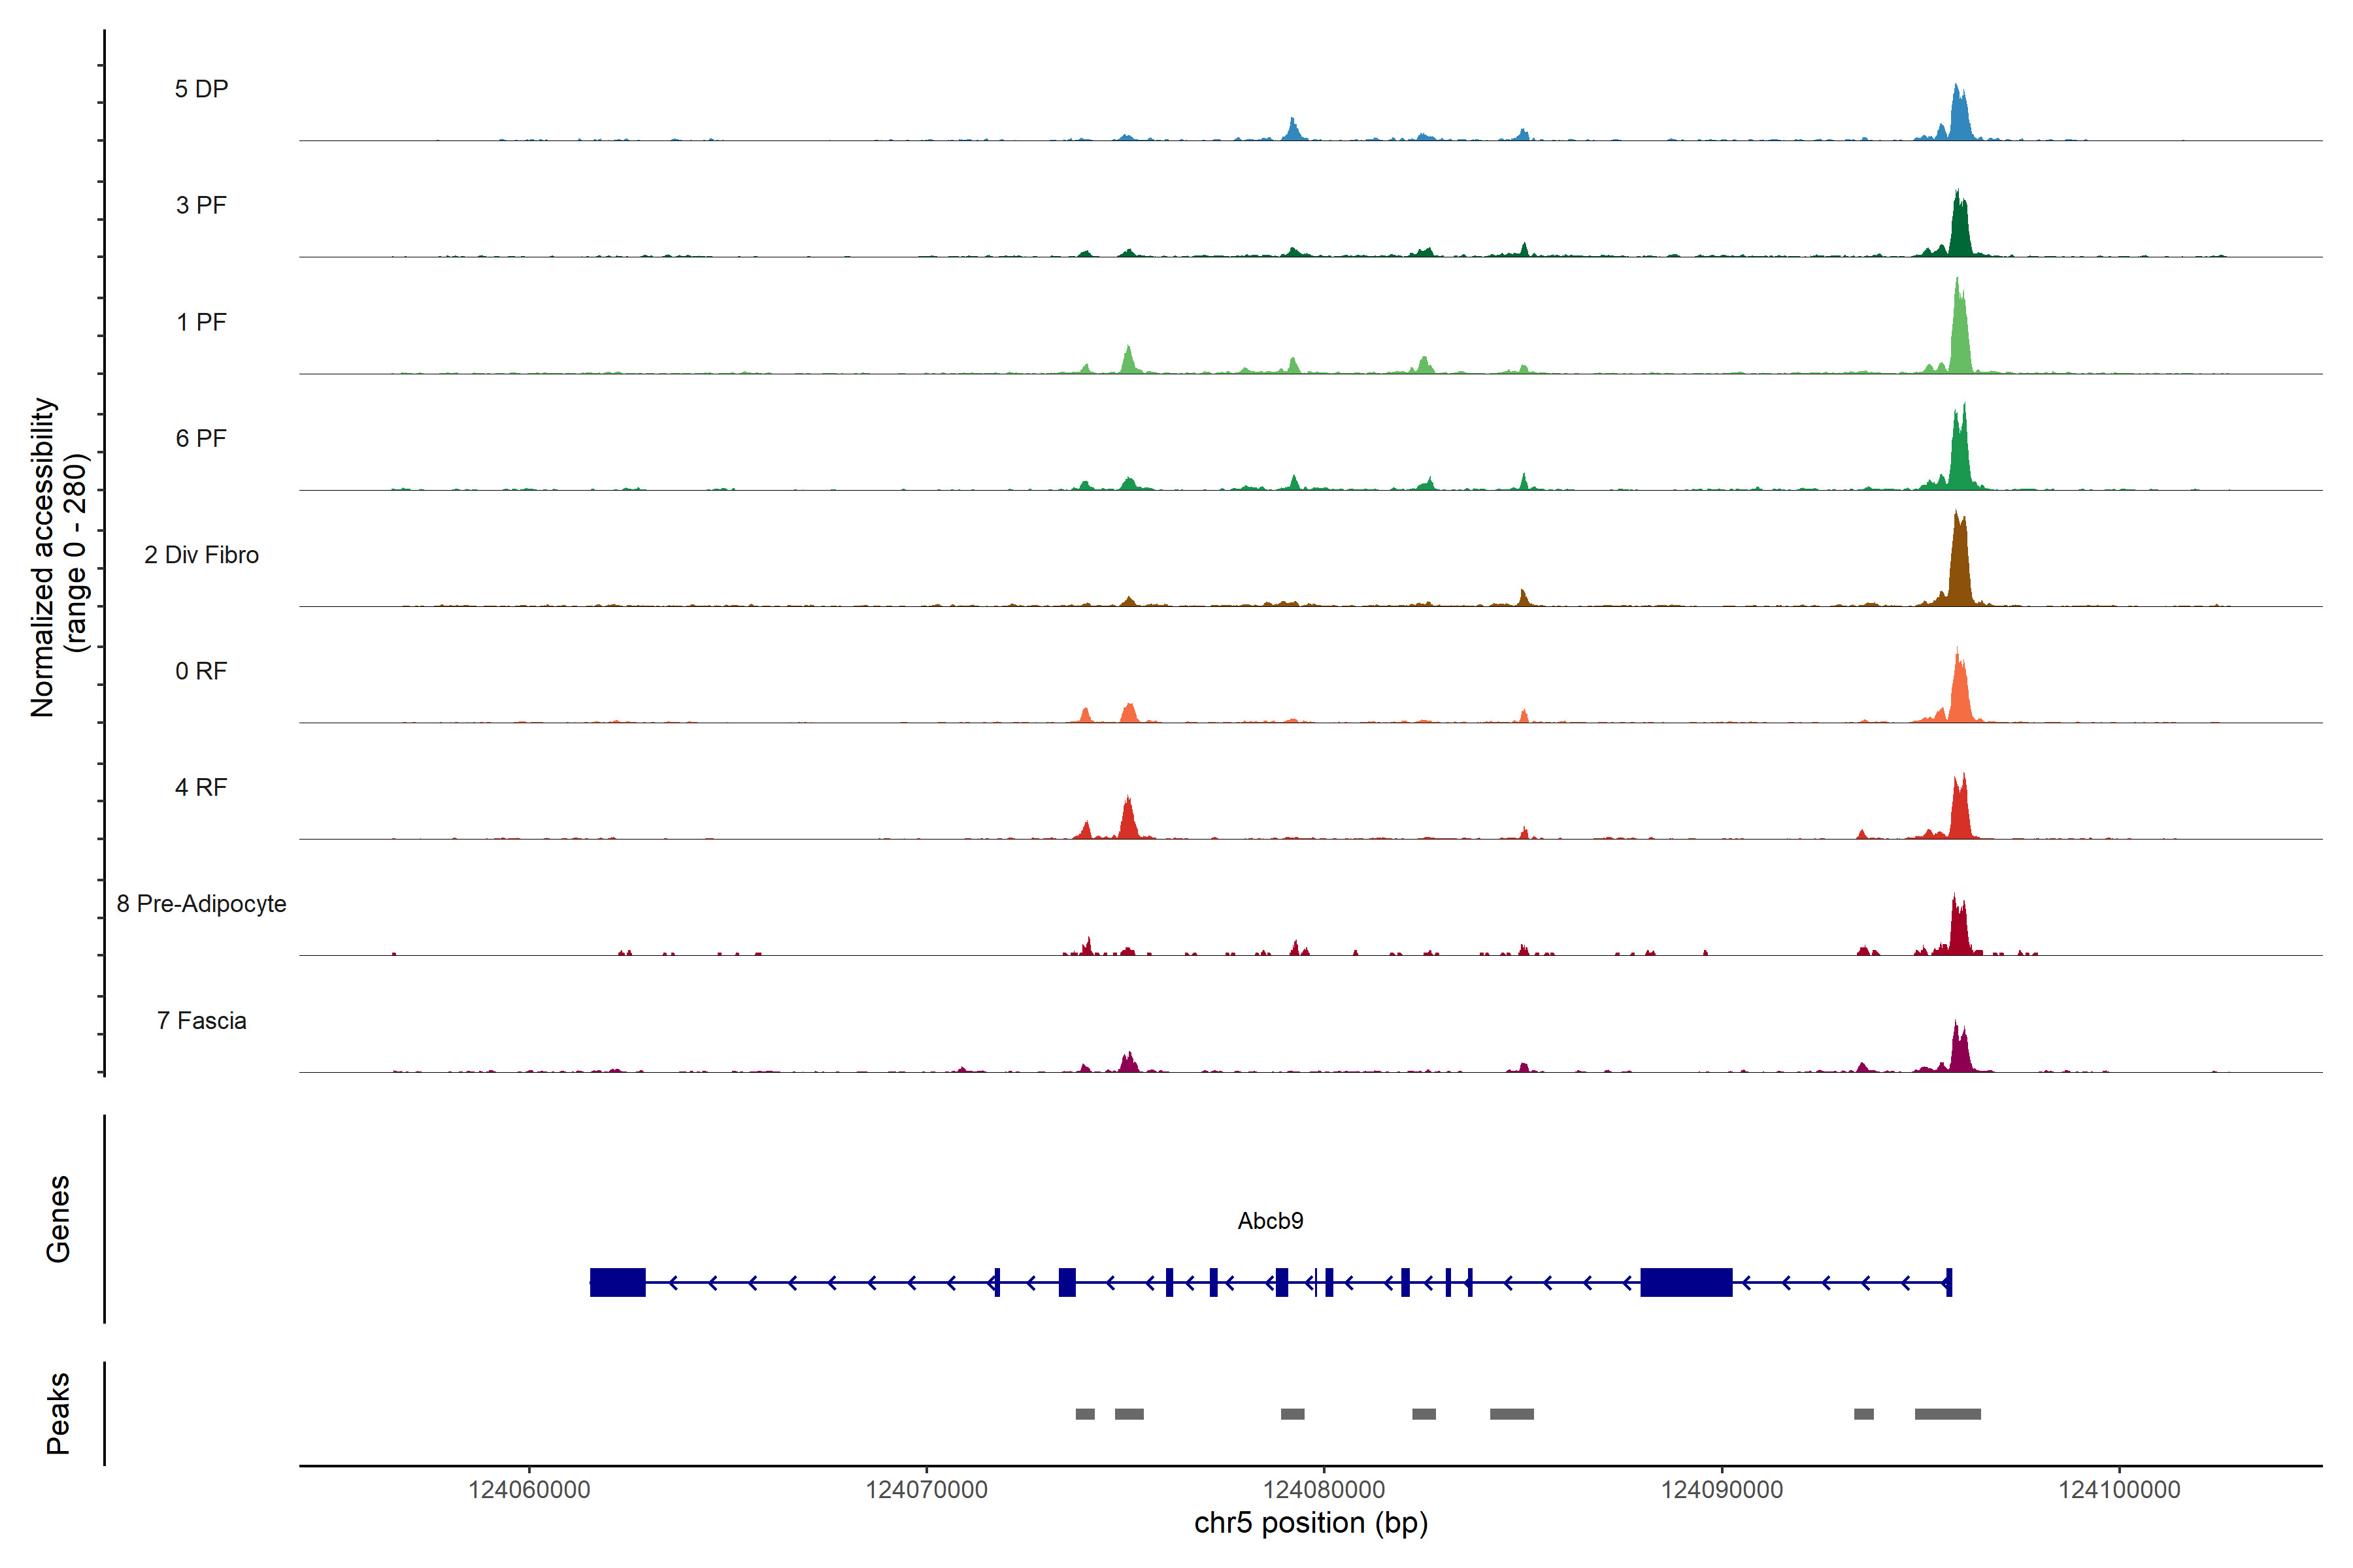Click the tall light green 1 PF peak
This screenshot has width=2353, height=1568.
1960,335
